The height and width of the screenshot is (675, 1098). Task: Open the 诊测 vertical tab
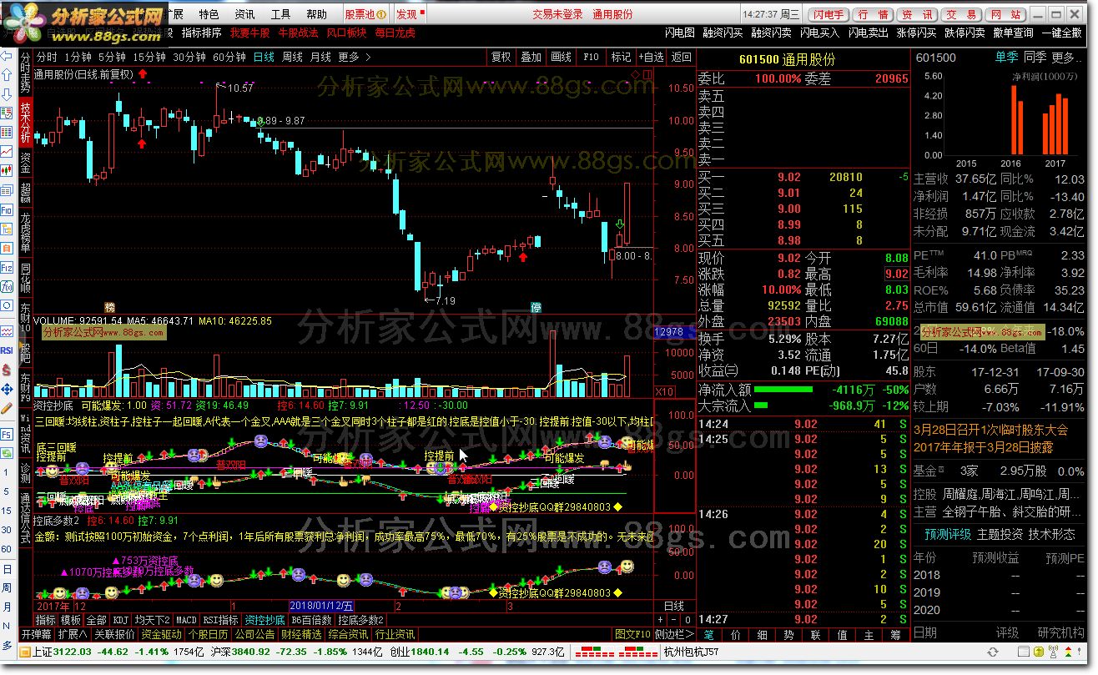point(26,471)
